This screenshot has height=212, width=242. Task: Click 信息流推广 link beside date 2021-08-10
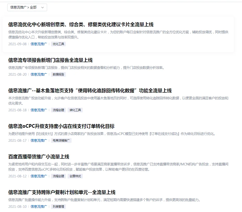pyautogui.click(x=39, y=207)
